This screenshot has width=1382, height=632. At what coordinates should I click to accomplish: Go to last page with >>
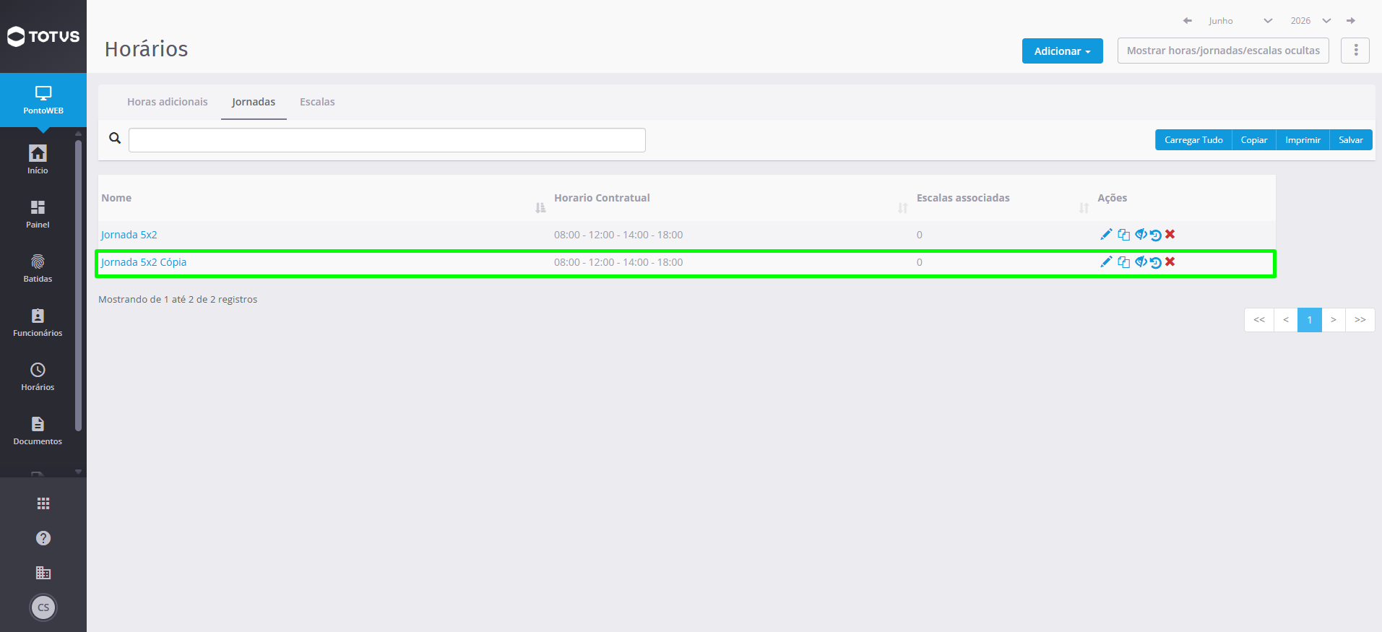pos(1360,320)
